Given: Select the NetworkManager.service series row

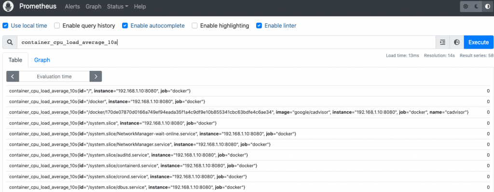Looking at the screenshot, I should click(248, 144).
